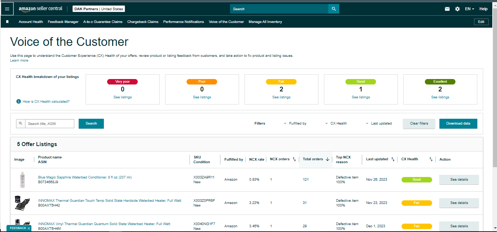Open the Fulfilled by filter dropdown

point(295,123)
